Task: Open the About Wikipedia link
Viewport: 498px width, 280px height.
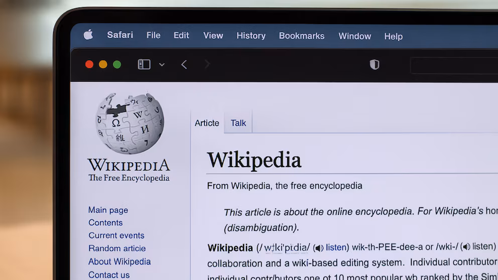Action: pyautogui.click(x=119, y=261)
